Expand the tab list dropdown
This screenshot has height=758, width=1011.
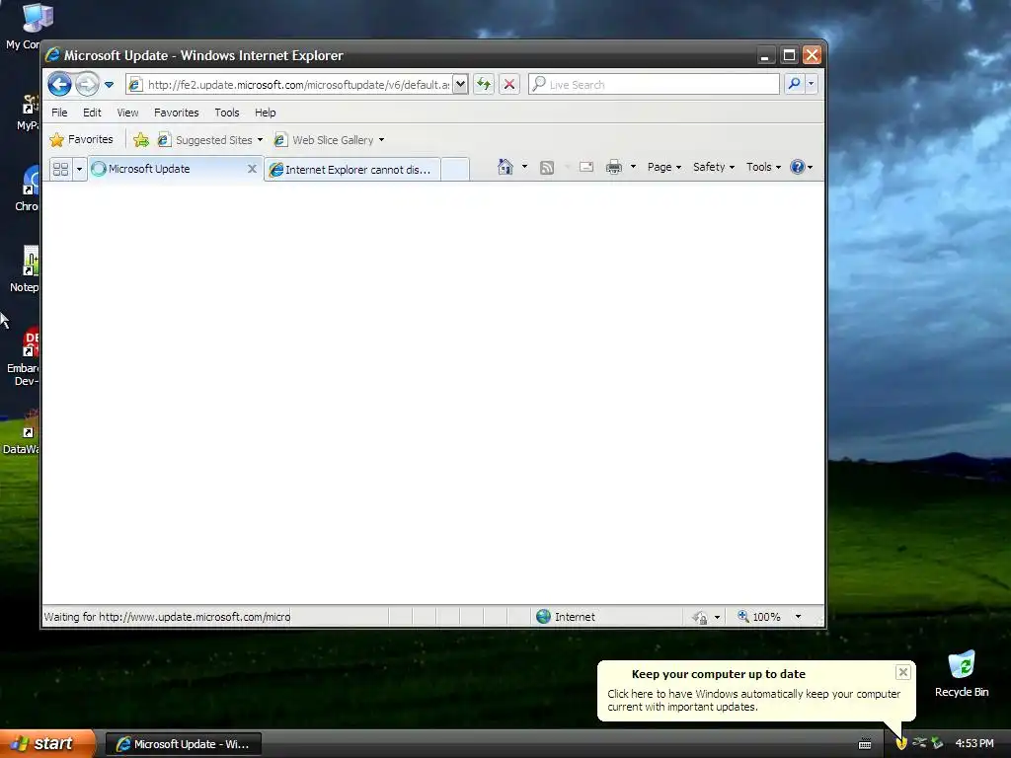pyautogui.click(x=79, y=169)
